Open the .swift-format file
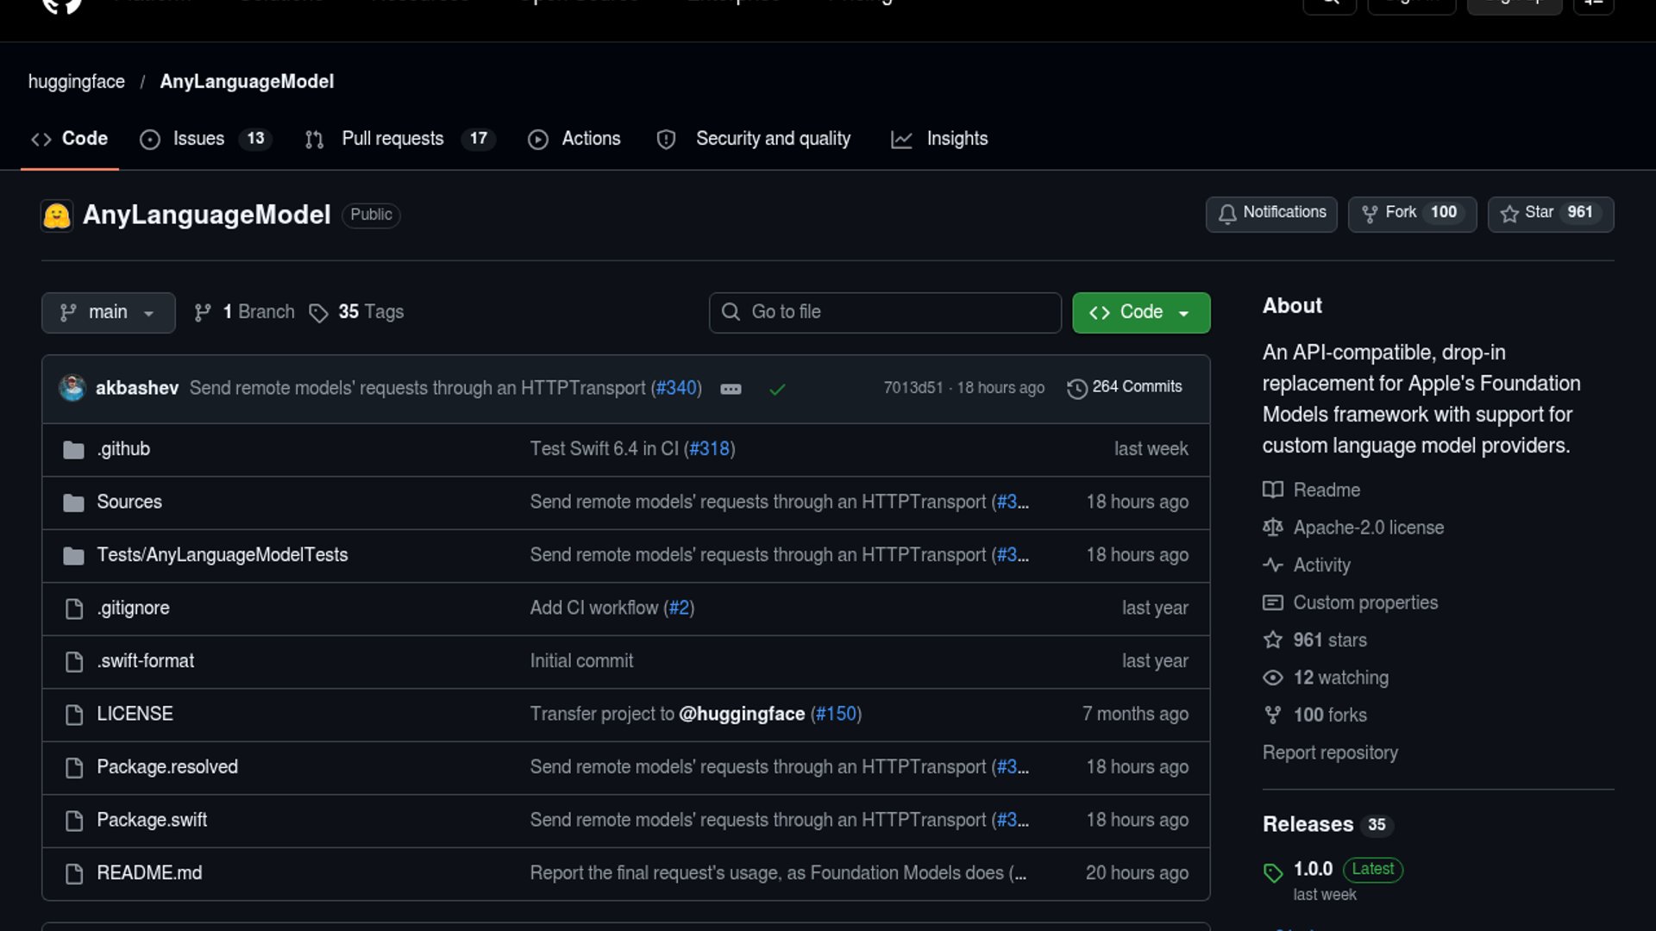Image resolution: width=1656 pixels, height=931 pixels. click(146, 661)
